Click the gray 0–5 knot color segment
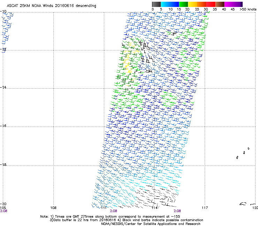 pos(156,4)
